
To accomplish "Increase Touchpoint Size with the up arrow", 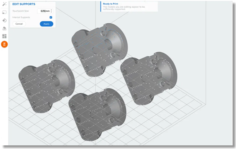I will 51,10.
